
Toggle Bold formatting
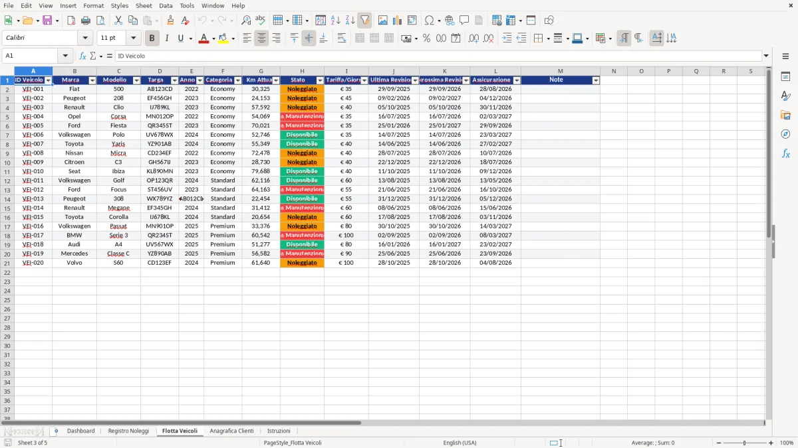[152, 38]
